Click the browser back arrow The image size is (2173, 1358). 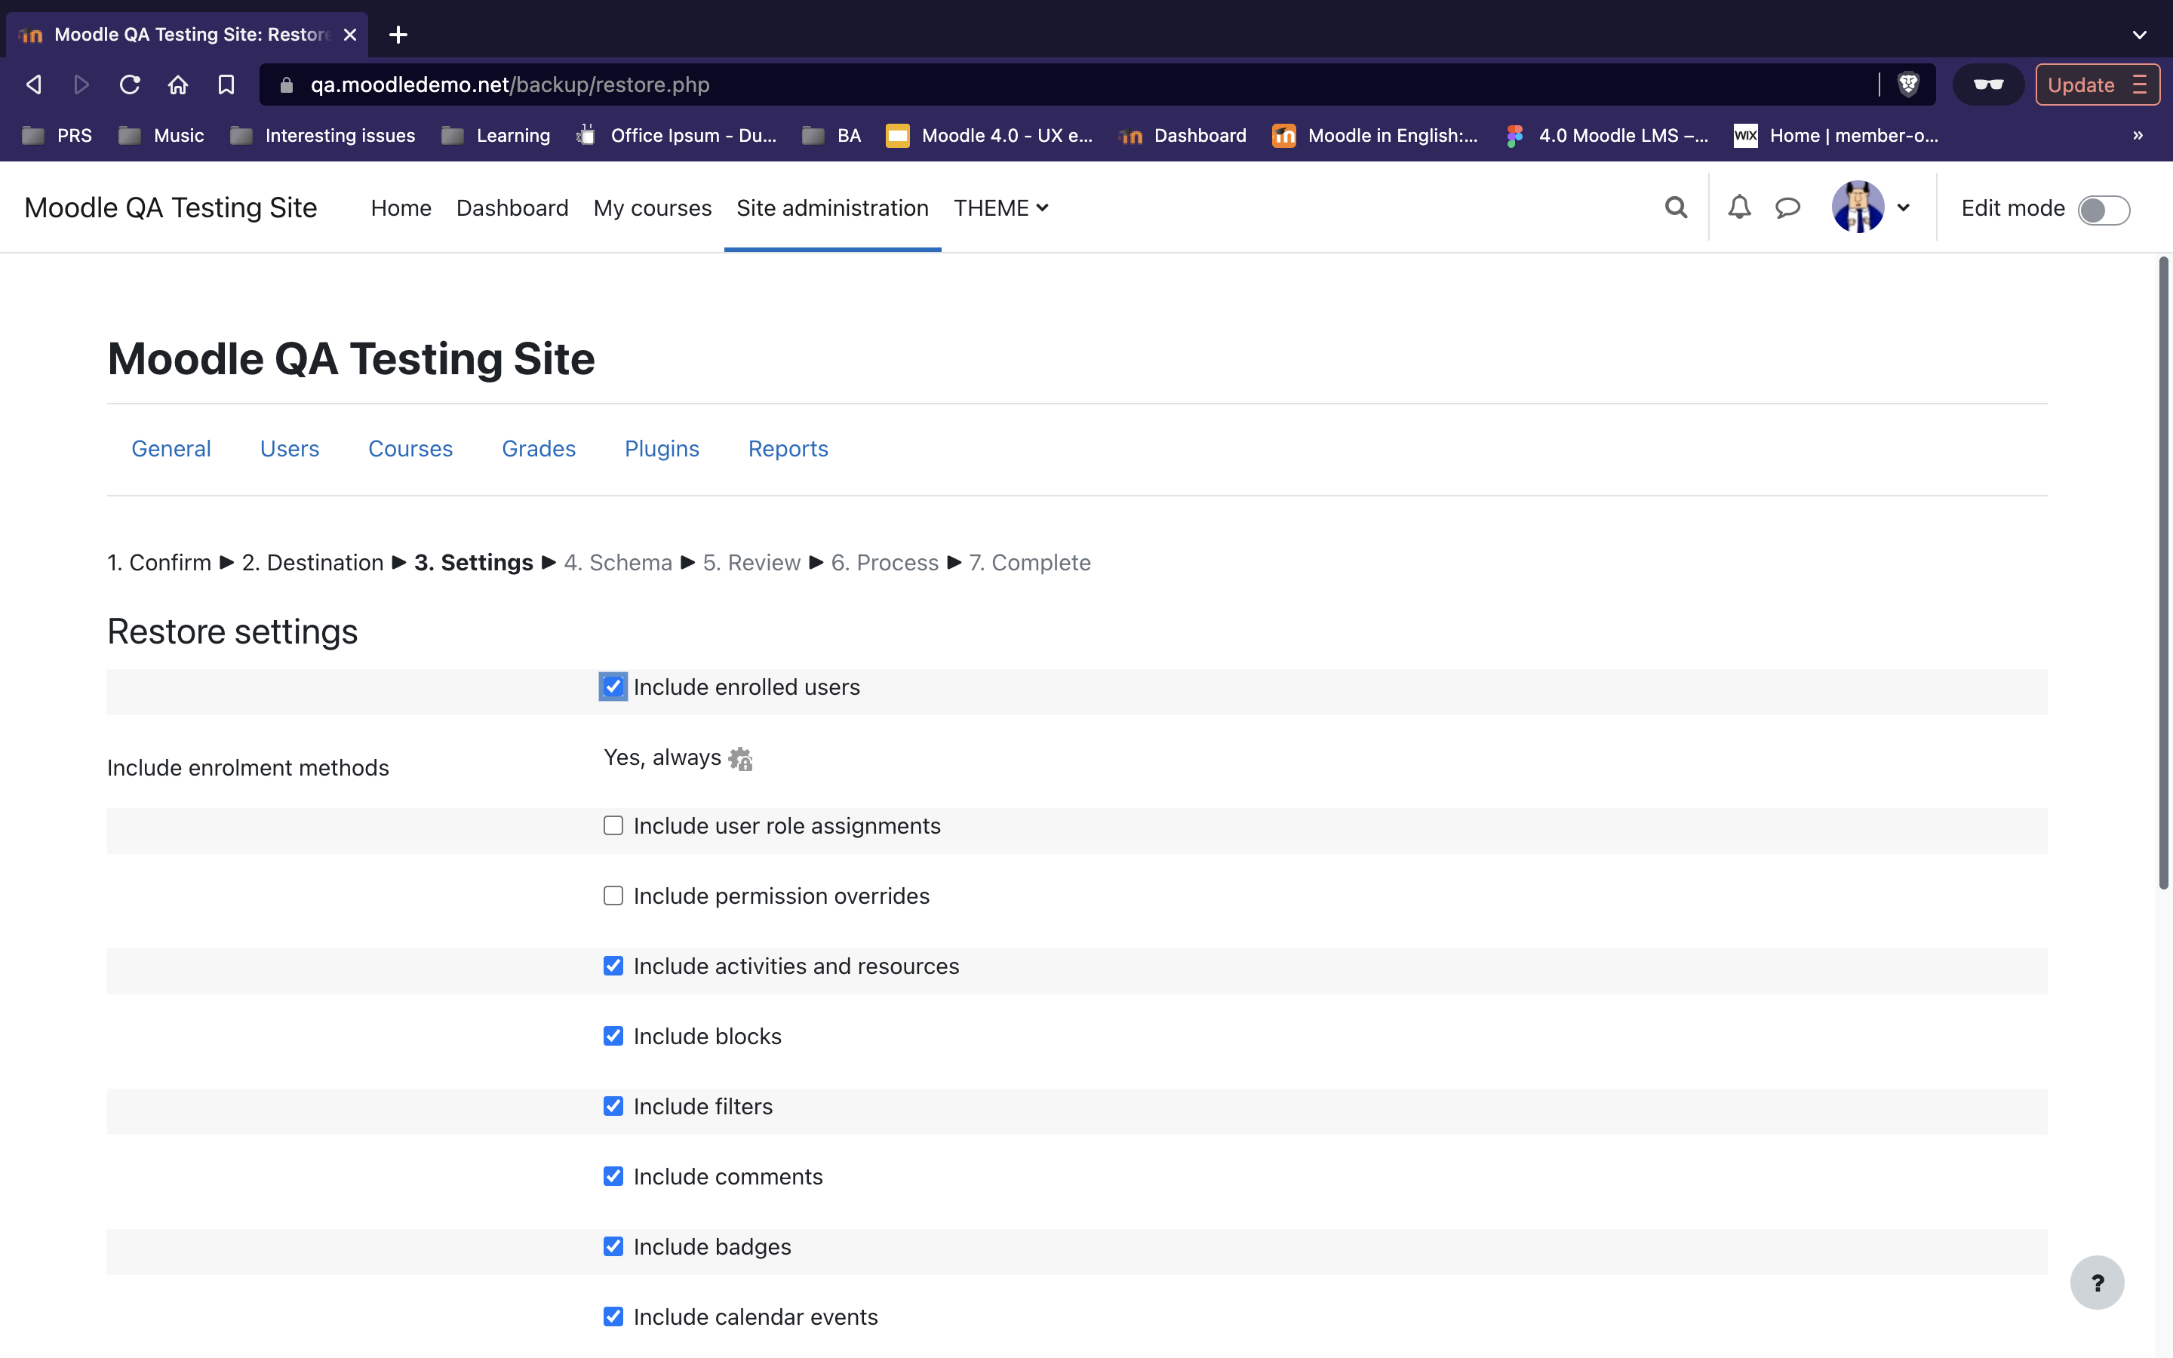pos(33,84)
